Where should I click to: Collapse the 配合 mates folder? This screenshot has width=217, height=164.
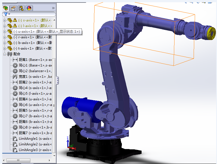click(5, 54)
